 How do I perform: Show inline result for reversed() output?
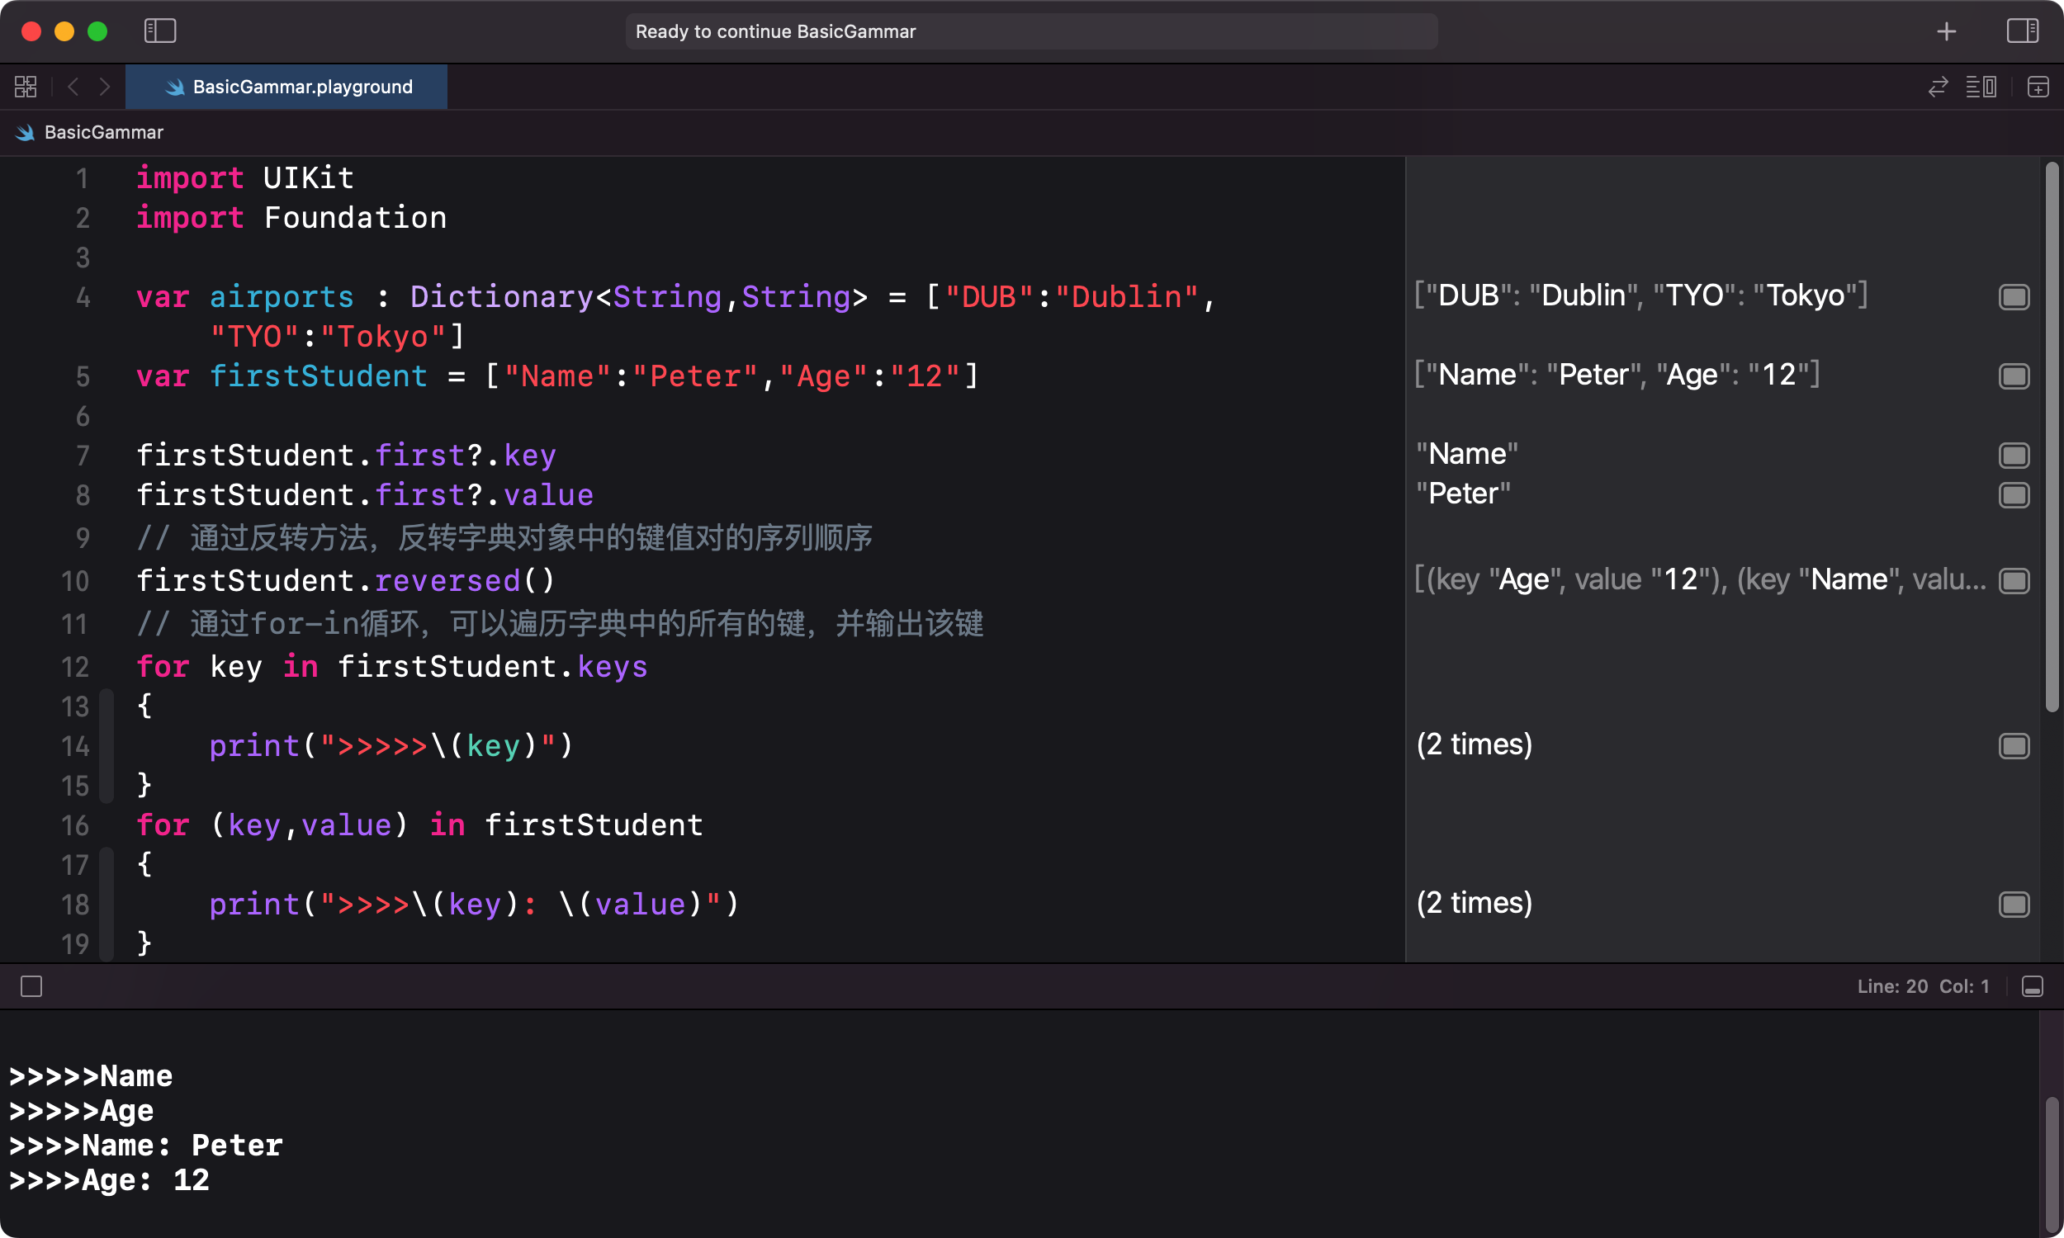[2014, 581]
